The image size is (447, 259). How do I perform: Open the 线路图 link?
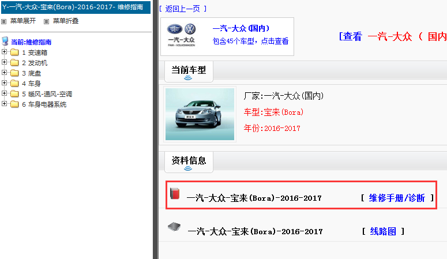(x=383, y=231)
